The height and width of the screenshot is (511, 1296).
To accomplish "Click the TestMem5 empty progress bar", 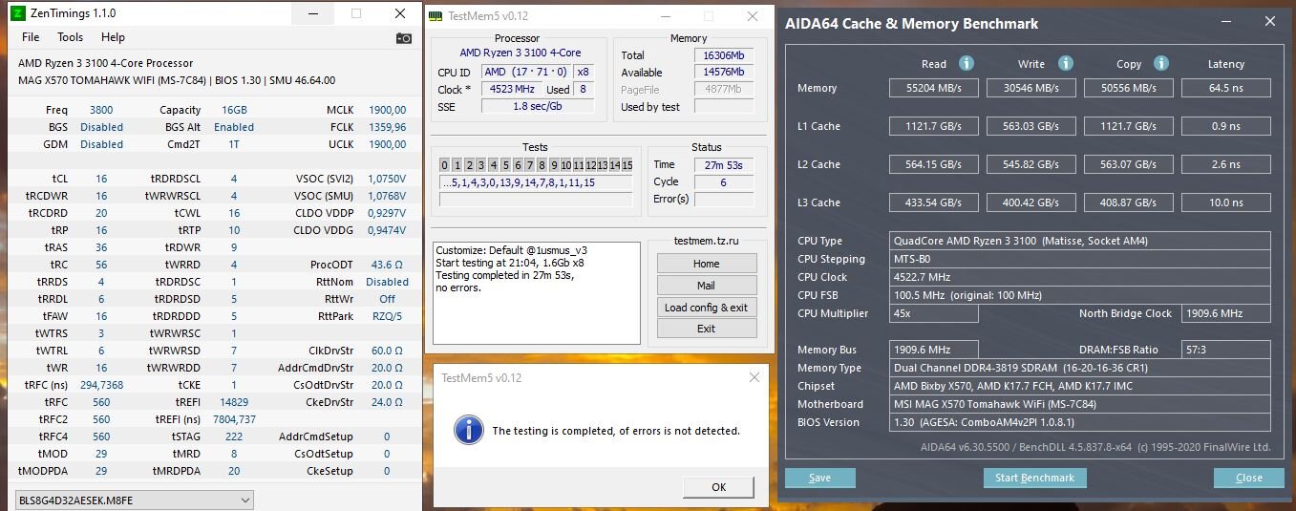I will click(x=536, y=200).
